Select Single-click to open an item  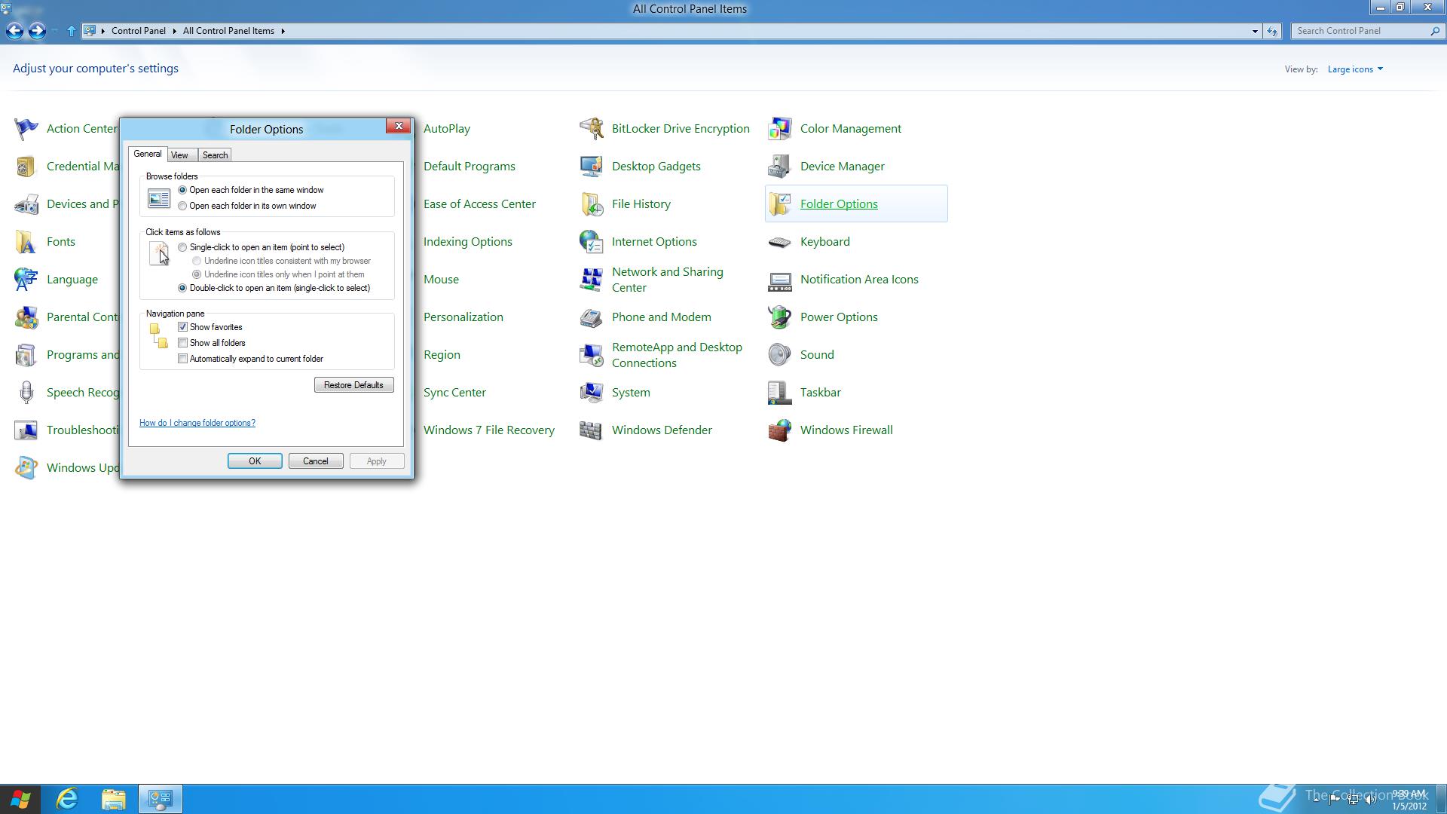point(182,247)
